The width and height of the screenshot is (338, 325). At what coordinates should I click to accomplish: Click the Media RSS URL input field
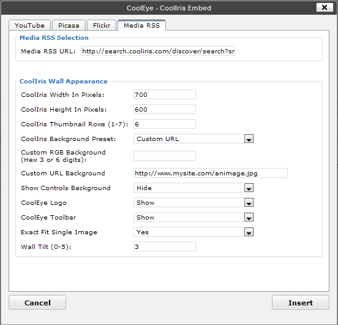(x=158, y=51)
